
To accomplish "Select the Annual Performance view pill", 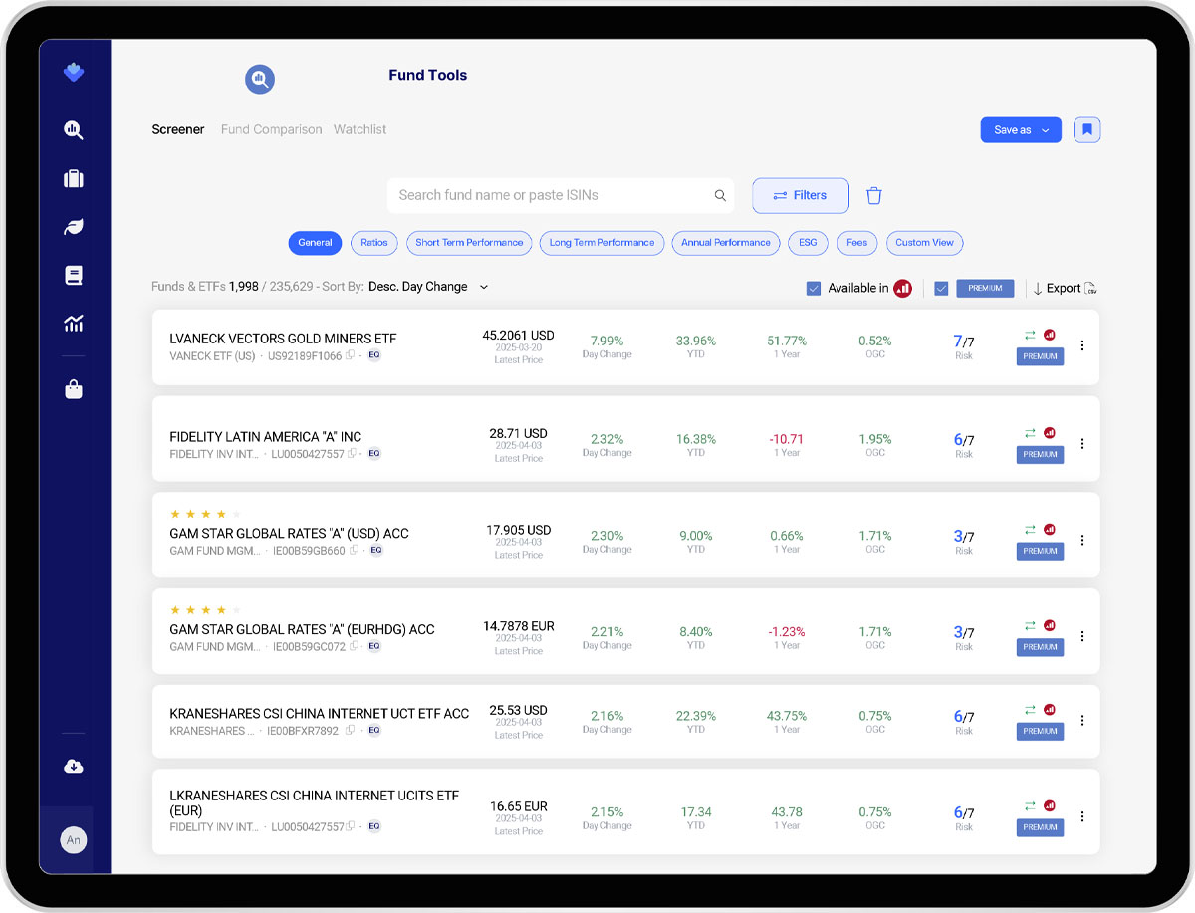I will click(x=726, y=243).
